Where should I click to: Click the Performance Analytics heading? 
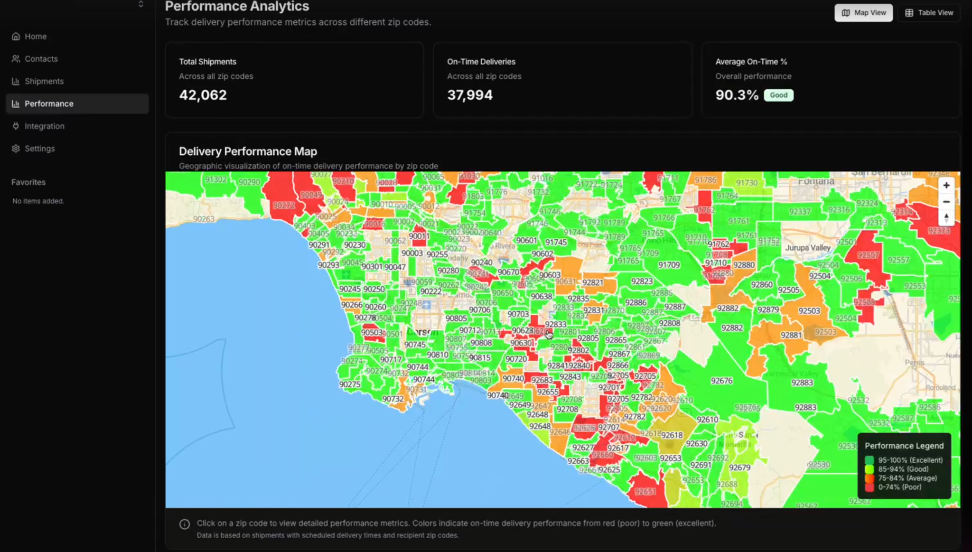(237, 7)
